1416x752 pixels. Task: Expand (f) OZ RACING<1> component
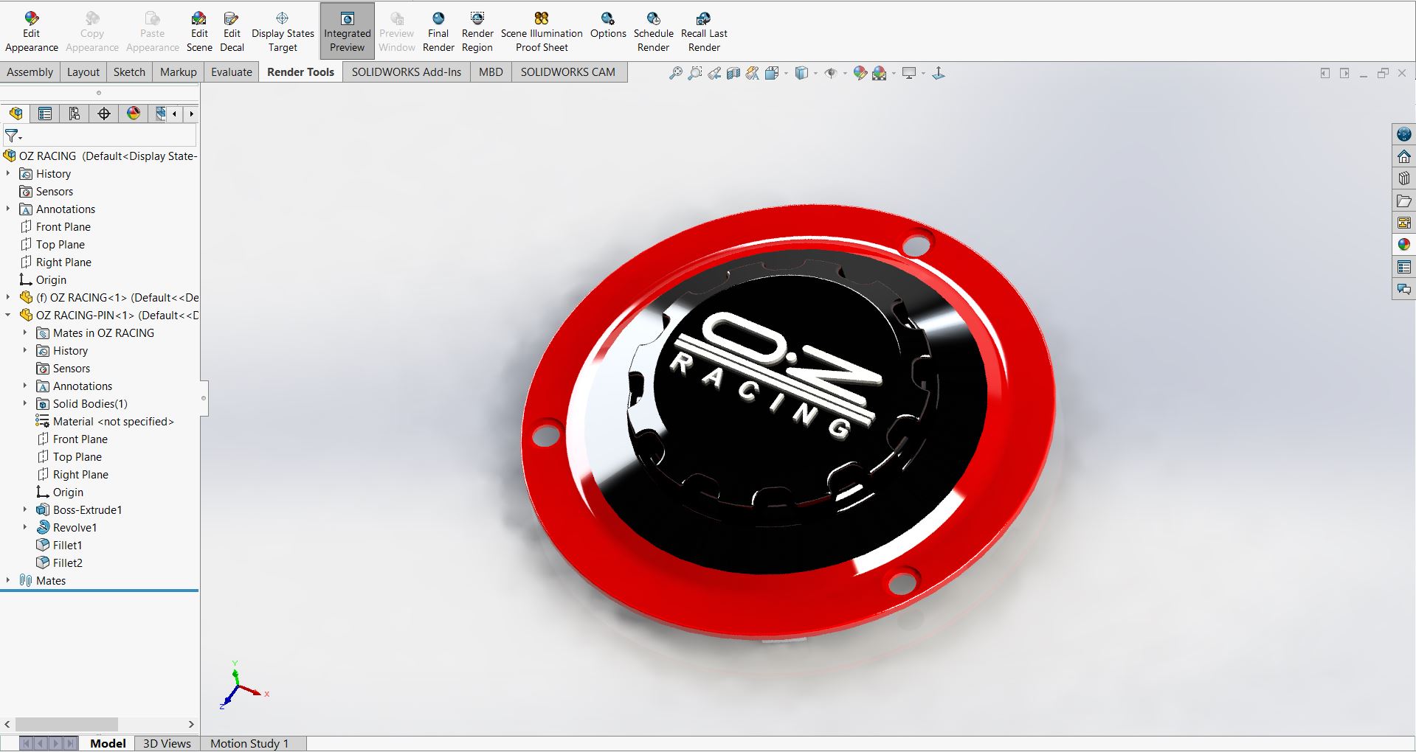pyautogui.click(x=8, y=297)
